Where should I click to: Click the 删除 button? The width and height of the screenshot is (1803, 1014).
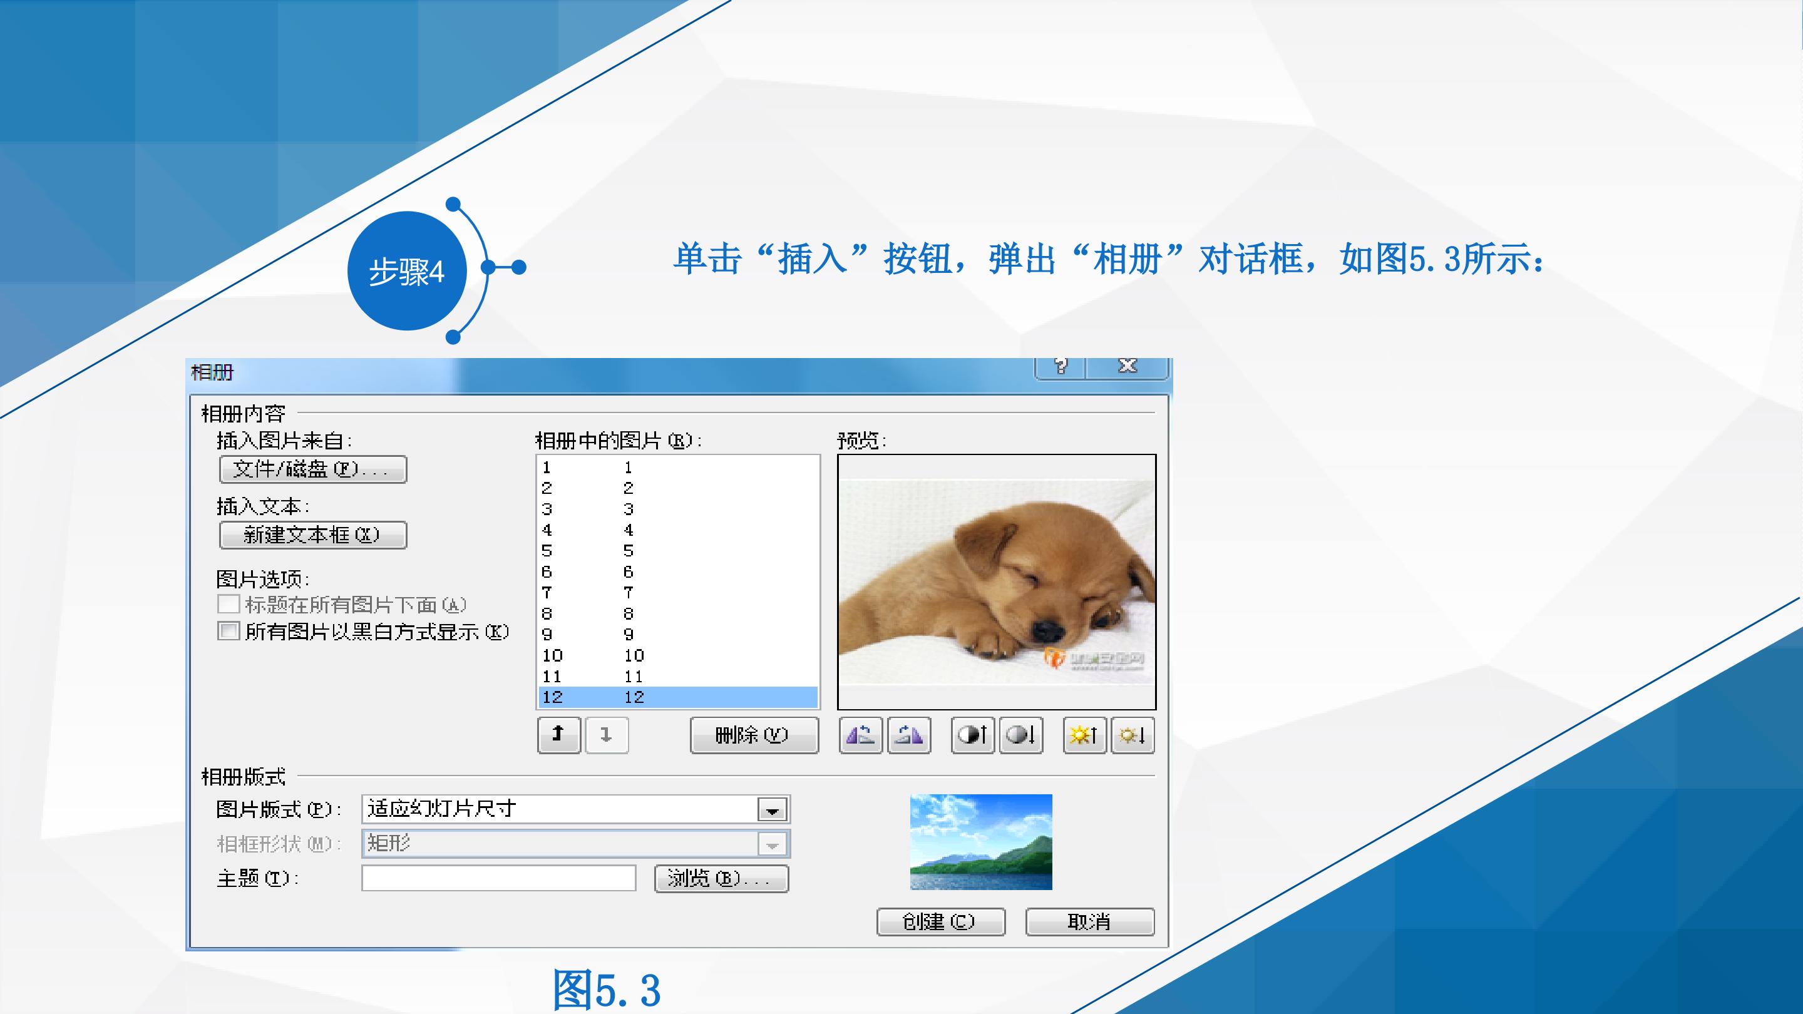coord(754,735)
